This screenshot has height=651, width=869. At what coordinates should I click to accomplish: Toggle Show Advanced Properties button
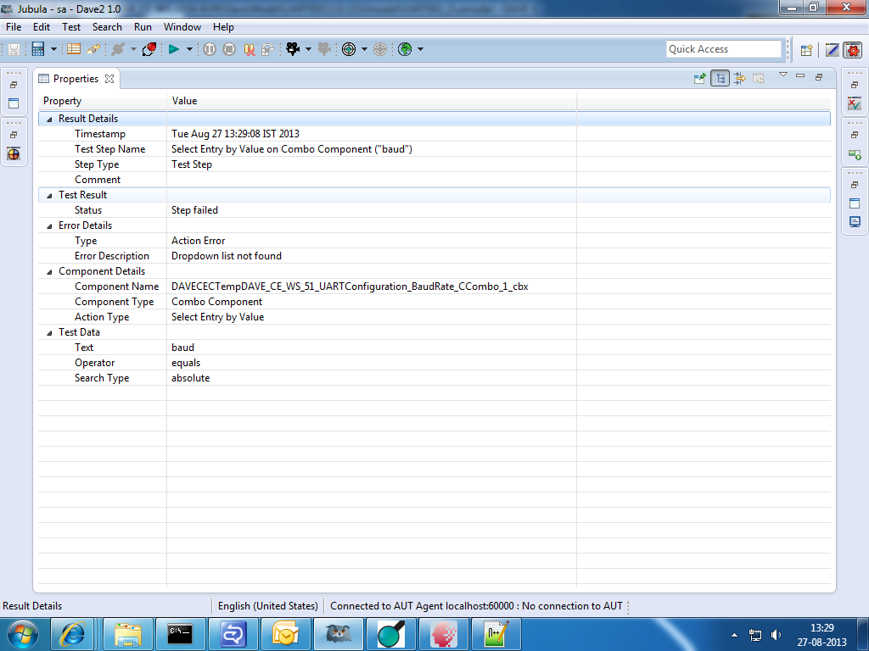click(x=739, y=79)
